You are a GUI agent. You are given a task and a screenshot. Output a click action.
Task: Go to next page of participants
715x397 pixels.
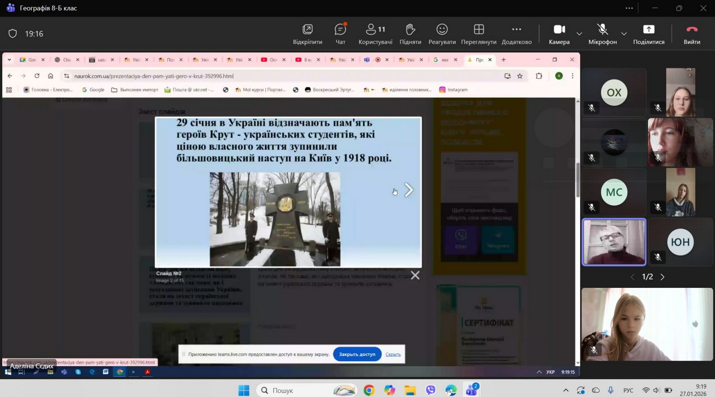[x=662, y=277]
